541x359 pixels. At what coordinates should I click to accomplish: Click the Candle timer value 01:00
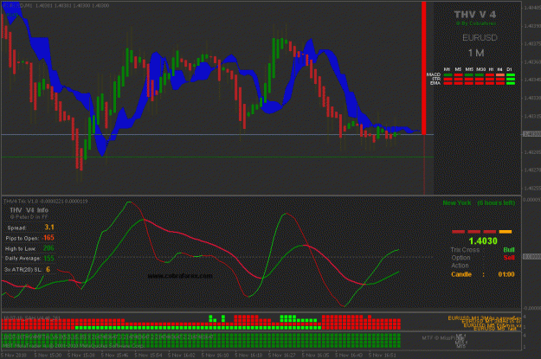tap(506, 274)
